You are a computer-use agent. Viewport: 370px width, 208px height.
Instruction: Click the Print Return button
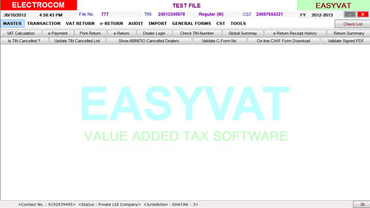[x=90, y=33]
